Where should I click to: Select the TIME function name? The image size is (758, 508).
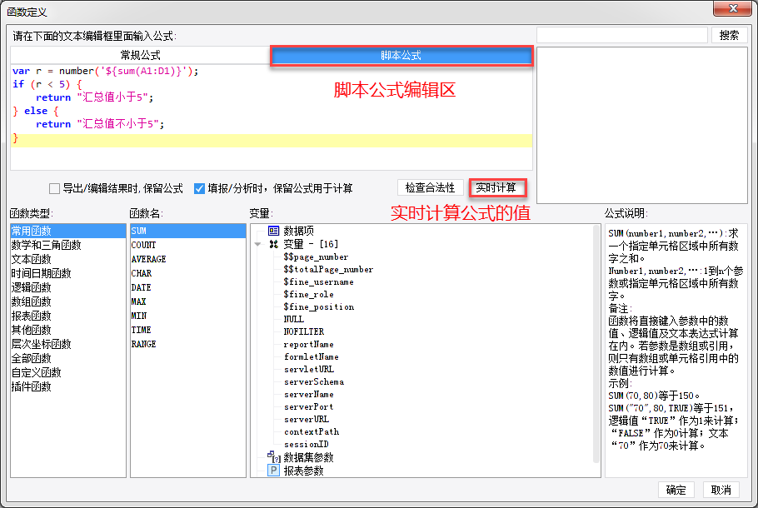click(188, 330)
